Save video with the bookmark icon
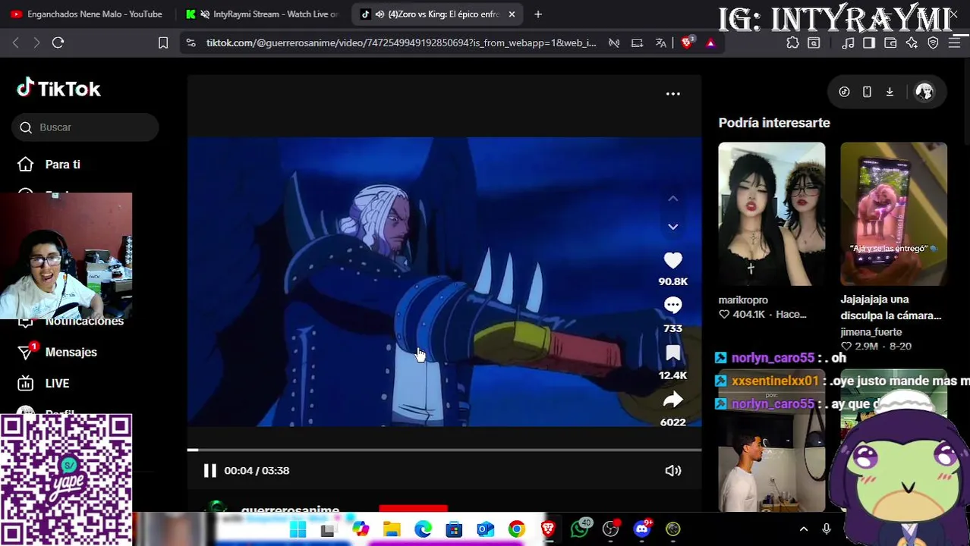Viewport: 970px width, 546px height. pos(672,353)
